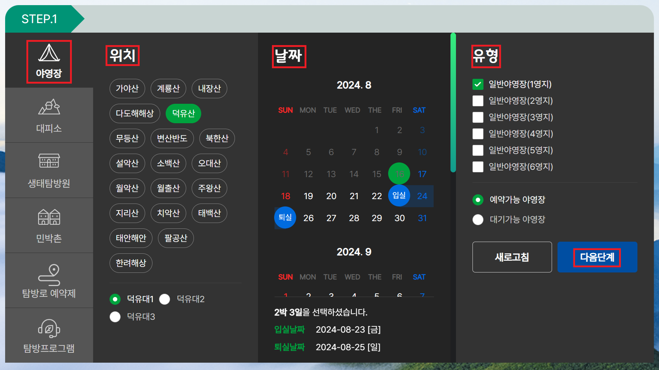Select August 29 on calendar

(377, 218)
